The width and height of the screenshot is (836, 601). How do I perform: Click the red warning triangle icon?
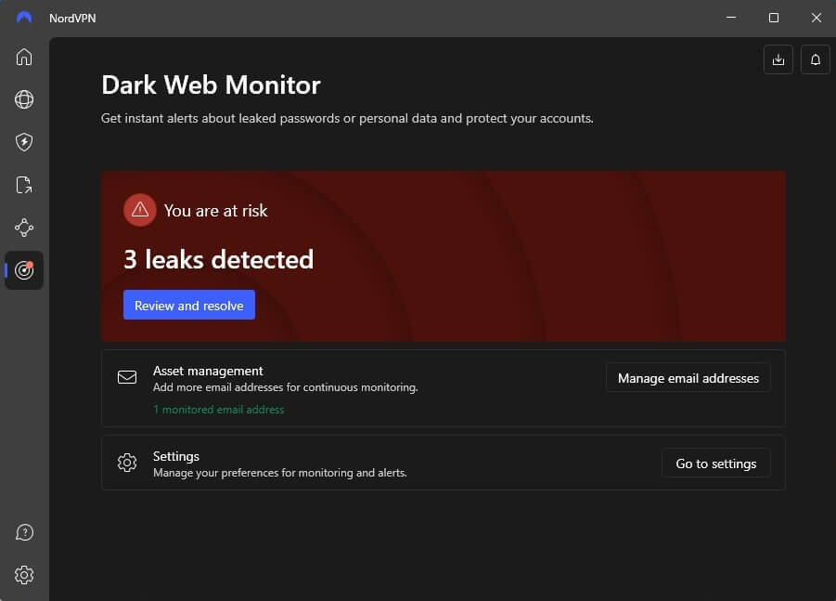coord(140,210)
